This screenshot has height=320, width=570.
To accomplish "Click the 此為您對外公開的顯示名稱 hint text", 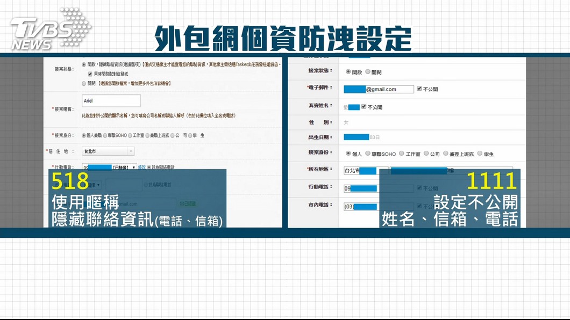I will (x=159, y=116).
